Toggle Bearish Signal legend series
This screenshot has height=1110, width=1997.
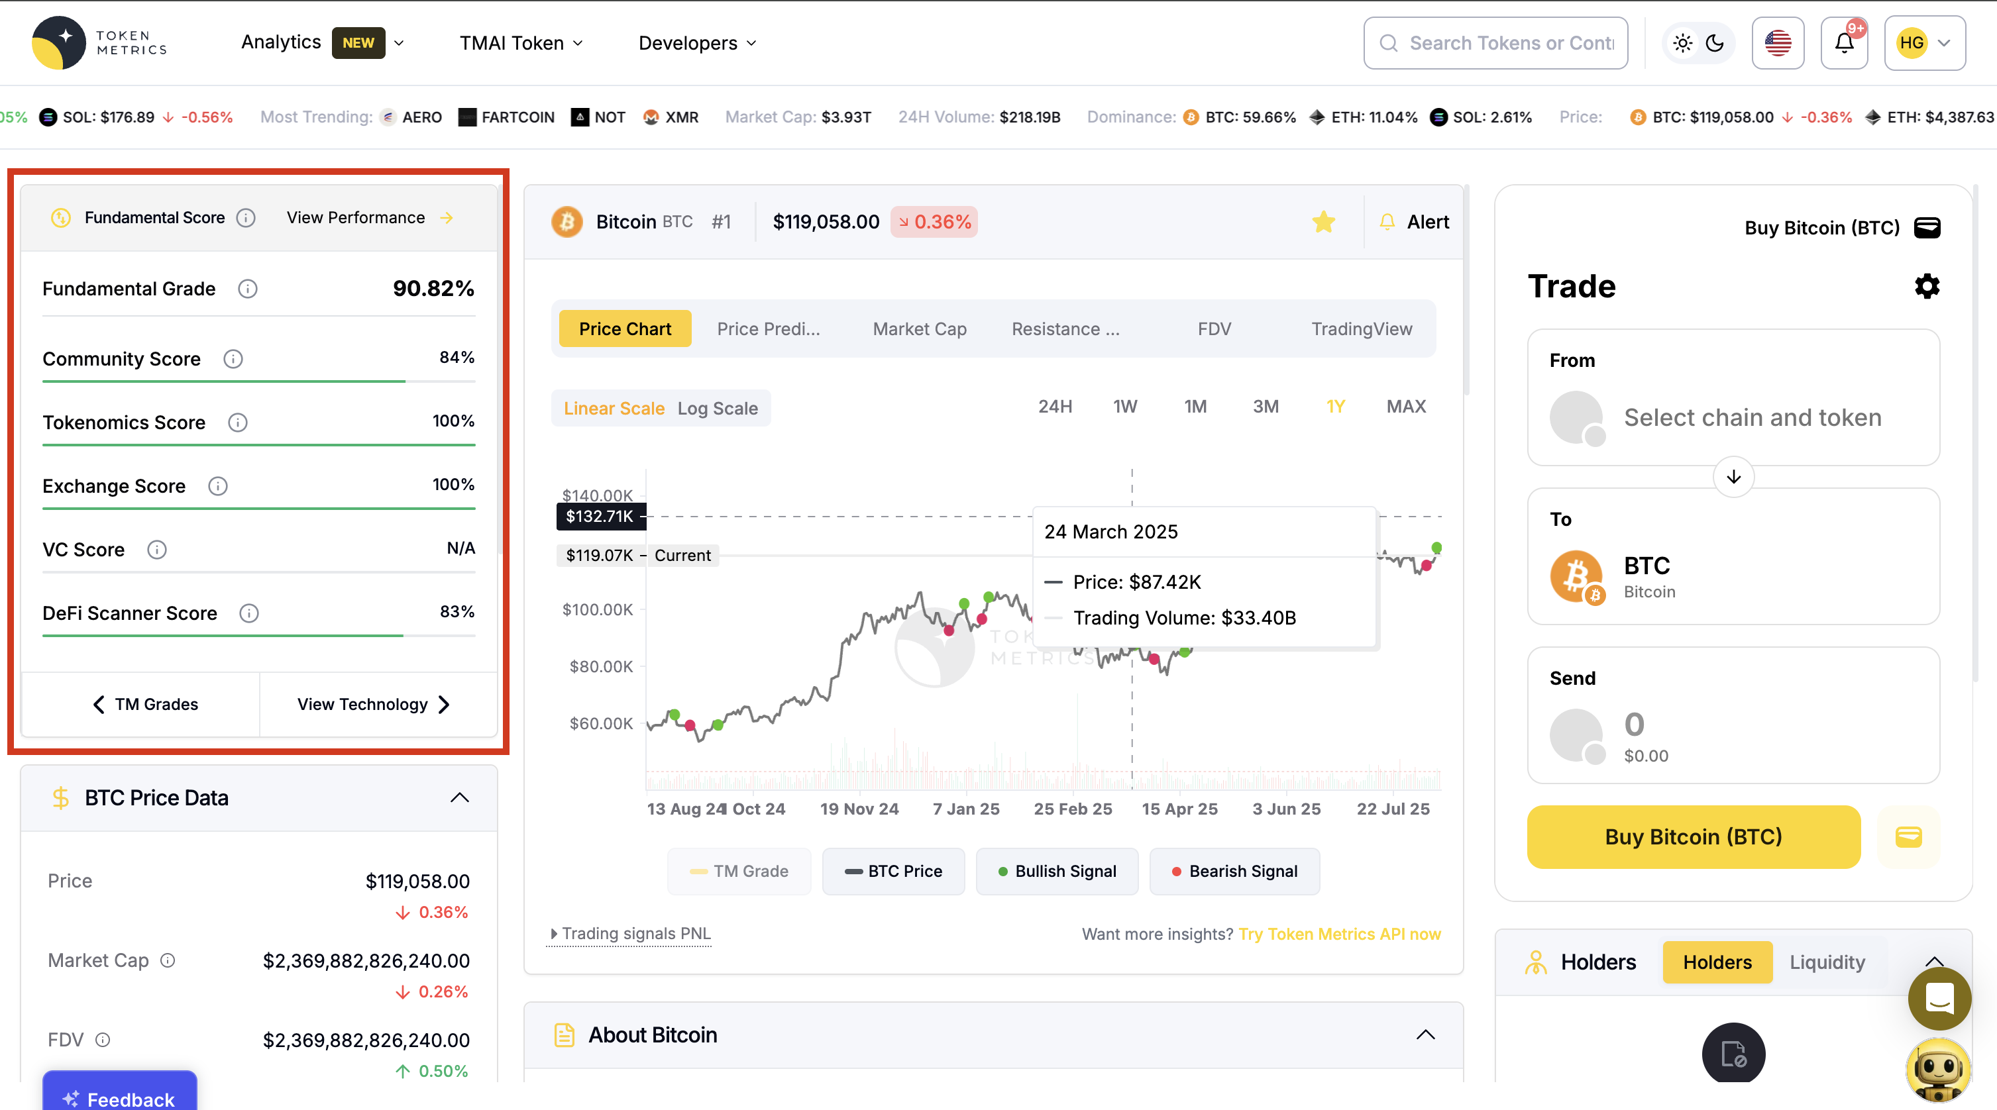pos(1234,872)
